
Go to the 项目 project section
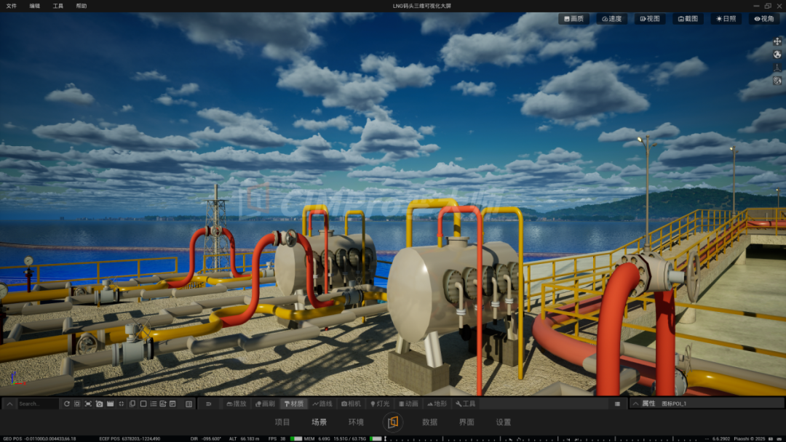click(x=282, y=422)
